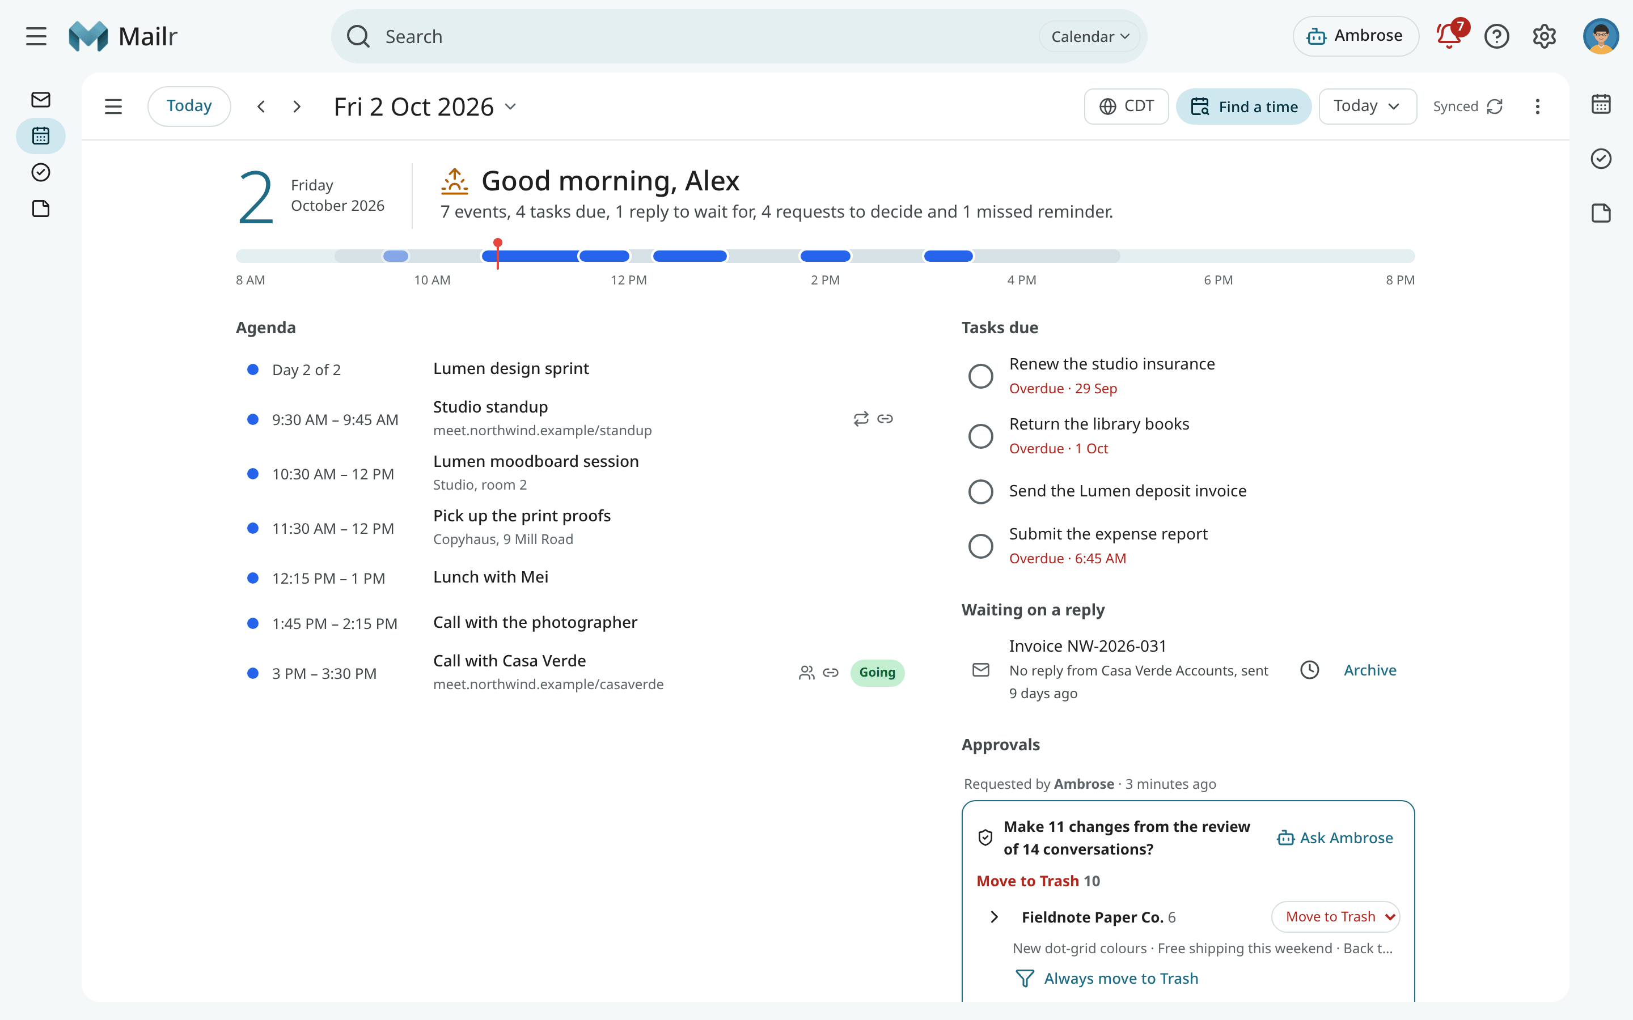This screenshot has height=1020, width=1633.
Task: Snooze the Invoice NW-2026-031 reminder clock
Action: pyautogui.click(x=1309, y=670)
